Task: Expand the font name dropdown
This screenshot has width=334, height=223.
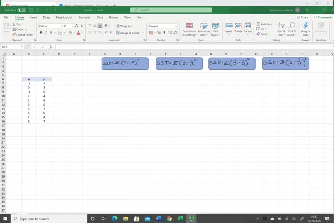Action: pyautogui.click(x=61, y=26)
